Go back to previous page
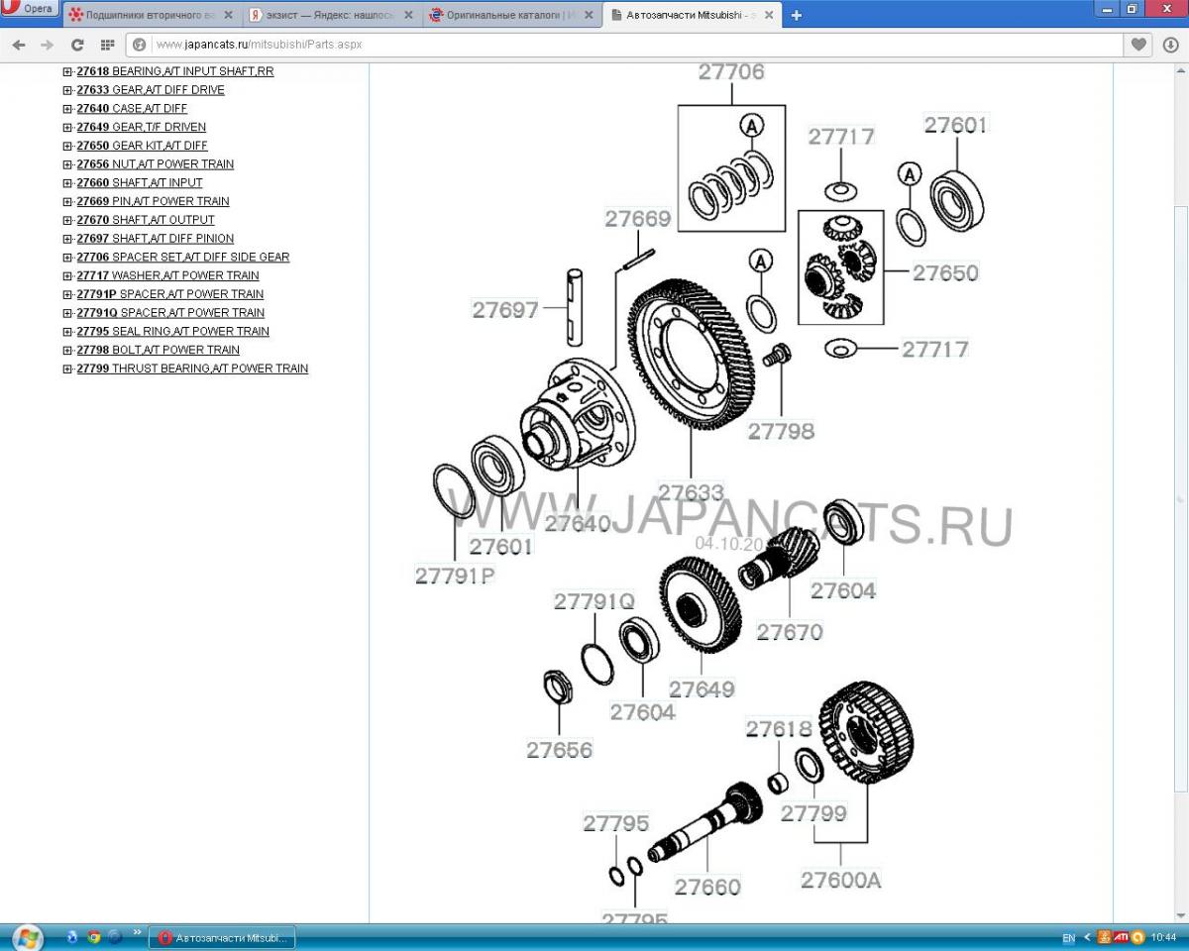Screen dimensions: 1189x951 tap(19, 46)
